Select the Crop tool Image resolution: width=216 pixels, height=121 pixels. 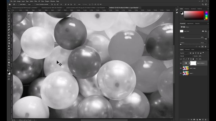pyautogui.click(x=9, y=22)
